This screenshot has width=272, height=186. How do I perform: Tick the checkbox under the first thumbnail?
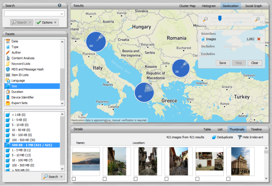(x=74, y=179)
